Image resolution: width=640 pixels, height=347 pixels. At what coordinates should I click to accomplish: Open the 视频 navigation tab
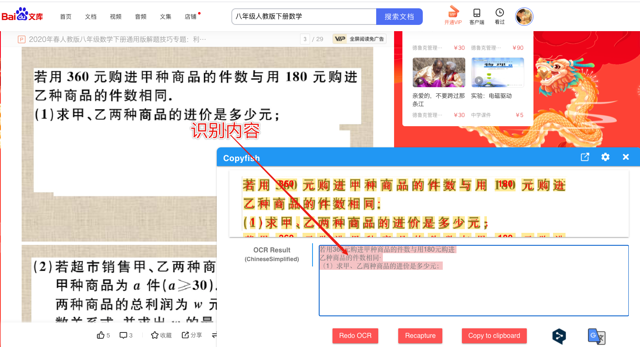click(116, 17)
